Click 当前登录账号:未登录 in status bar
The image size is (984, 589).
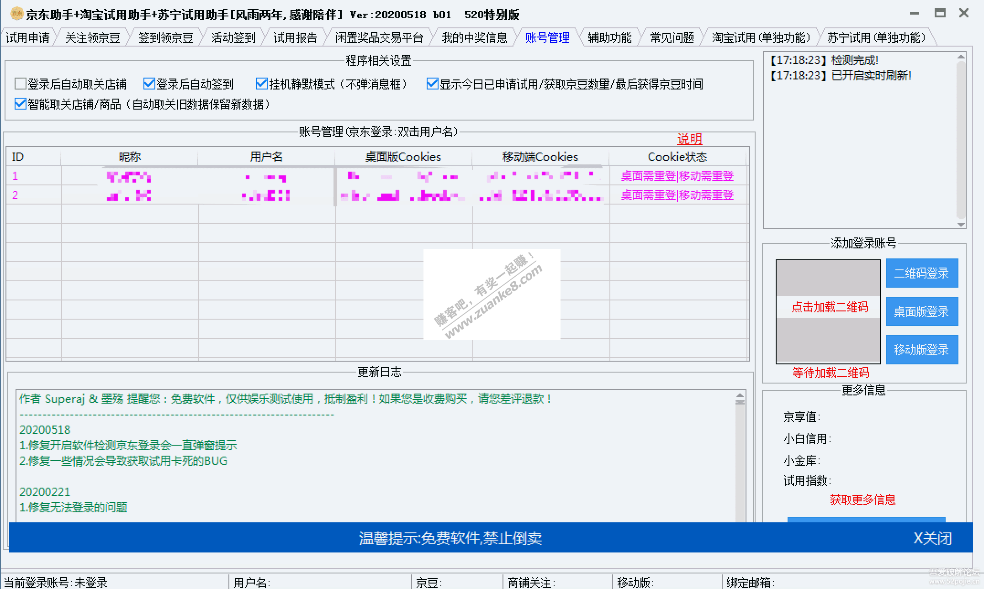[55, 582]
